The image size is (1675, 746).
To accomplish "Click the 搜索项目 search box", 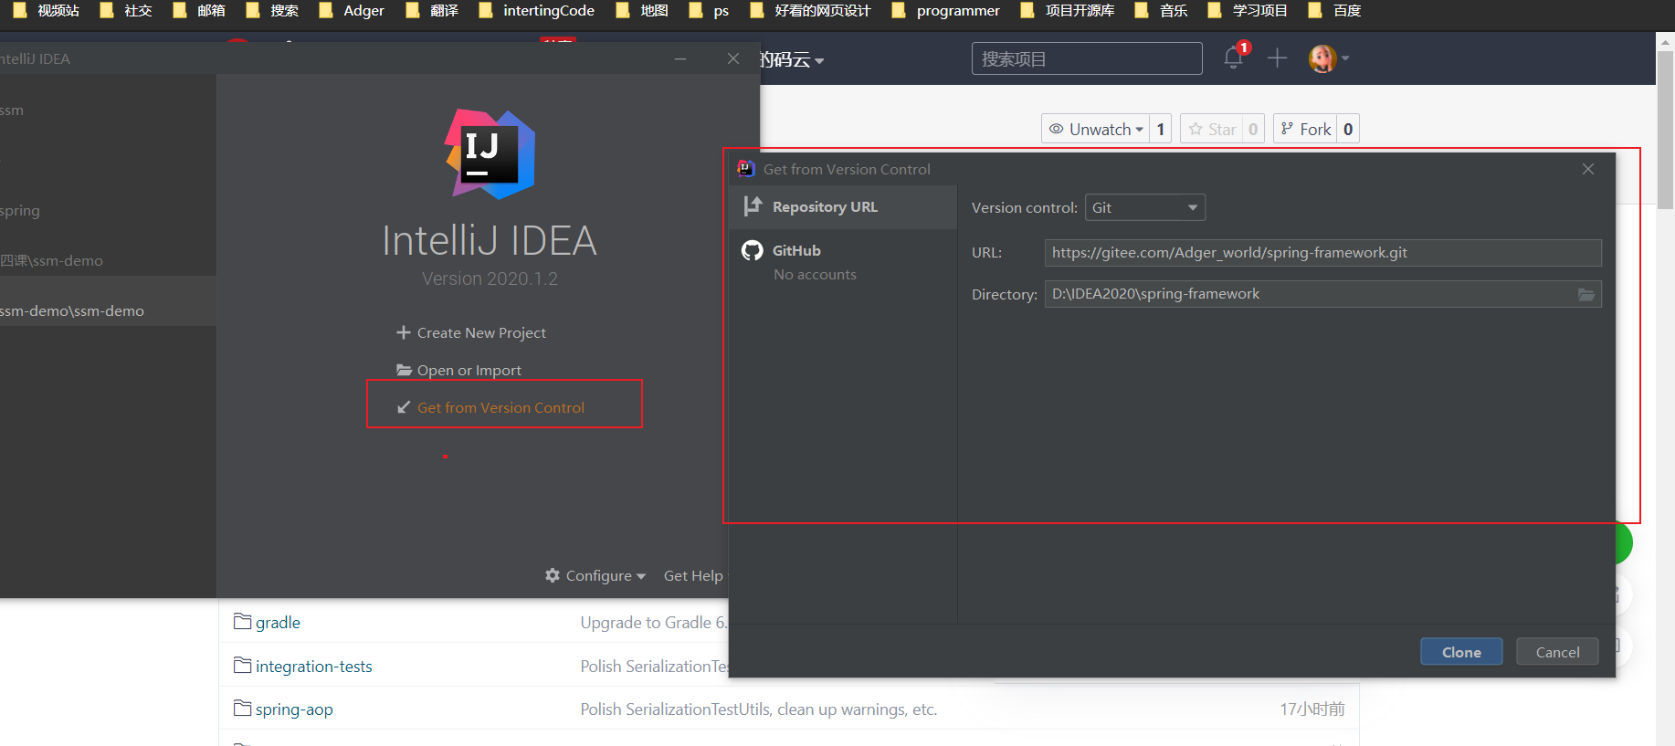I will (1087, 58).
